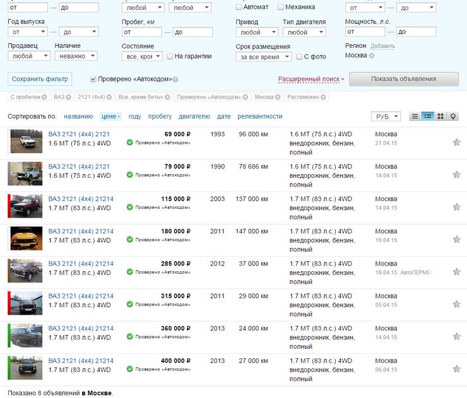The height and width of the screenshot is (398, 467).
Task: Open ВАЗ 21214 listing priced 400 000 ₽
Action: 81,361
